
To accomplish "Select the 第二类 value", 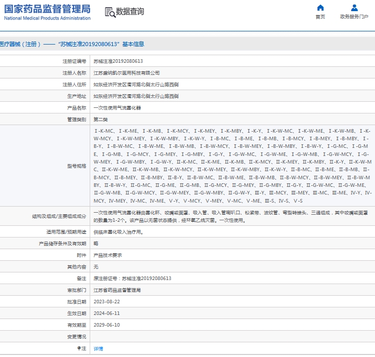I will click(x=100, y=120).
